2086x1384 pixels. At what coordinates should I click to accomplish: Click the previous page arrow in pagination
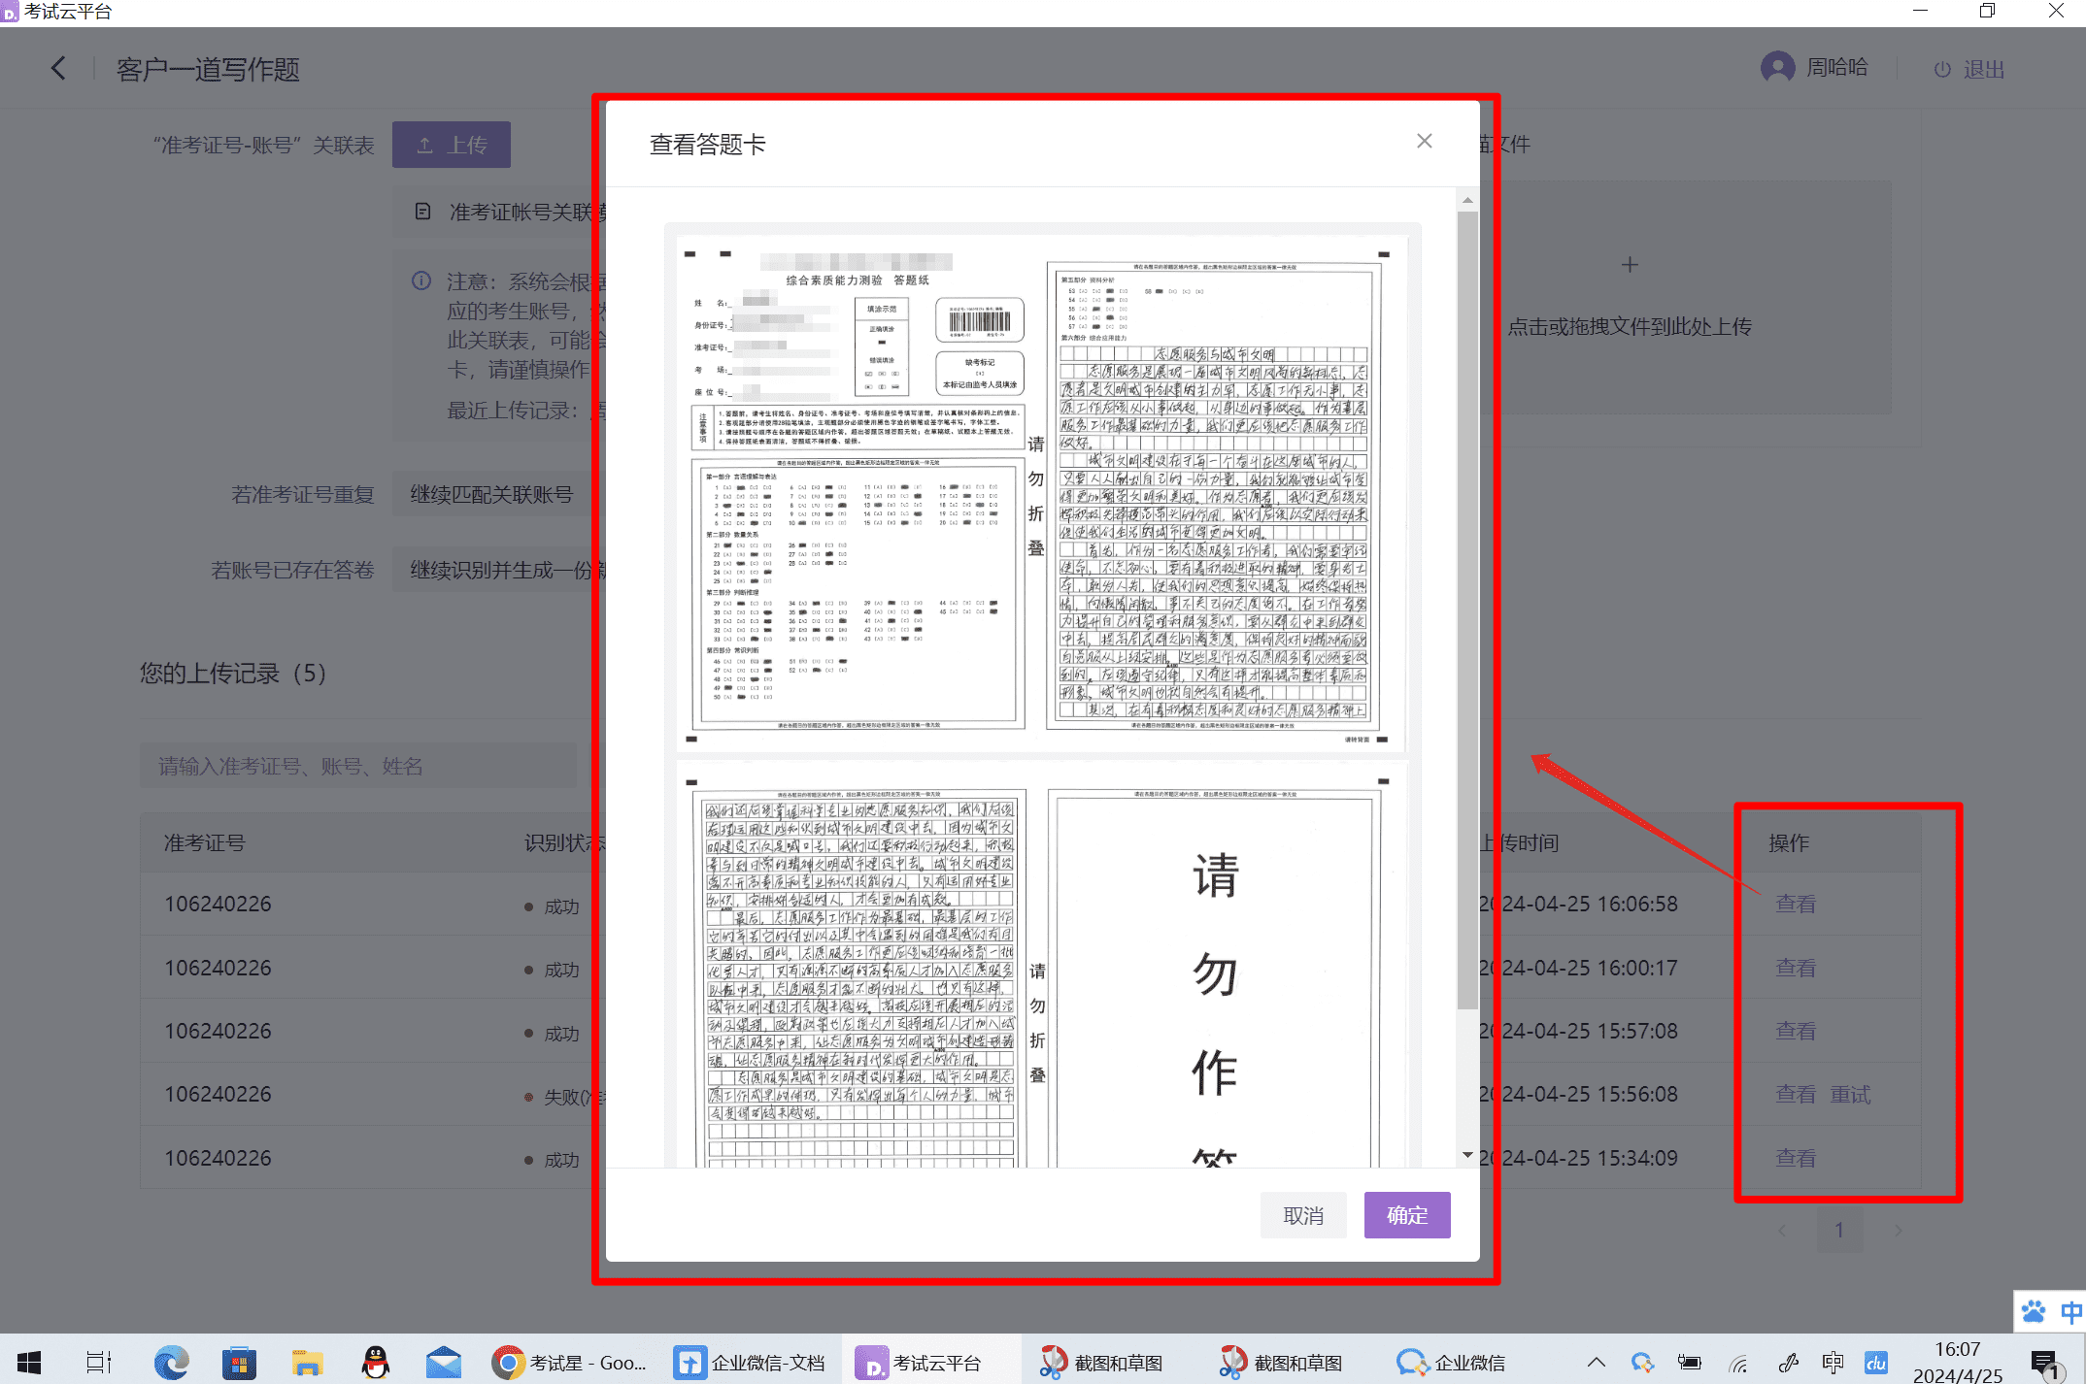(x=1782, y=1231)
